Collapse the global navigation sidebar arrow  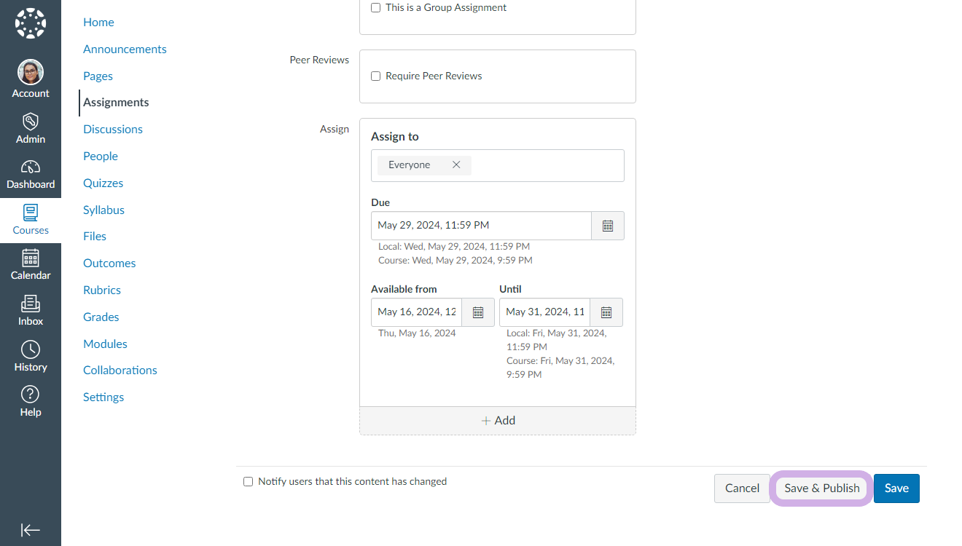(x=31, y=529)
